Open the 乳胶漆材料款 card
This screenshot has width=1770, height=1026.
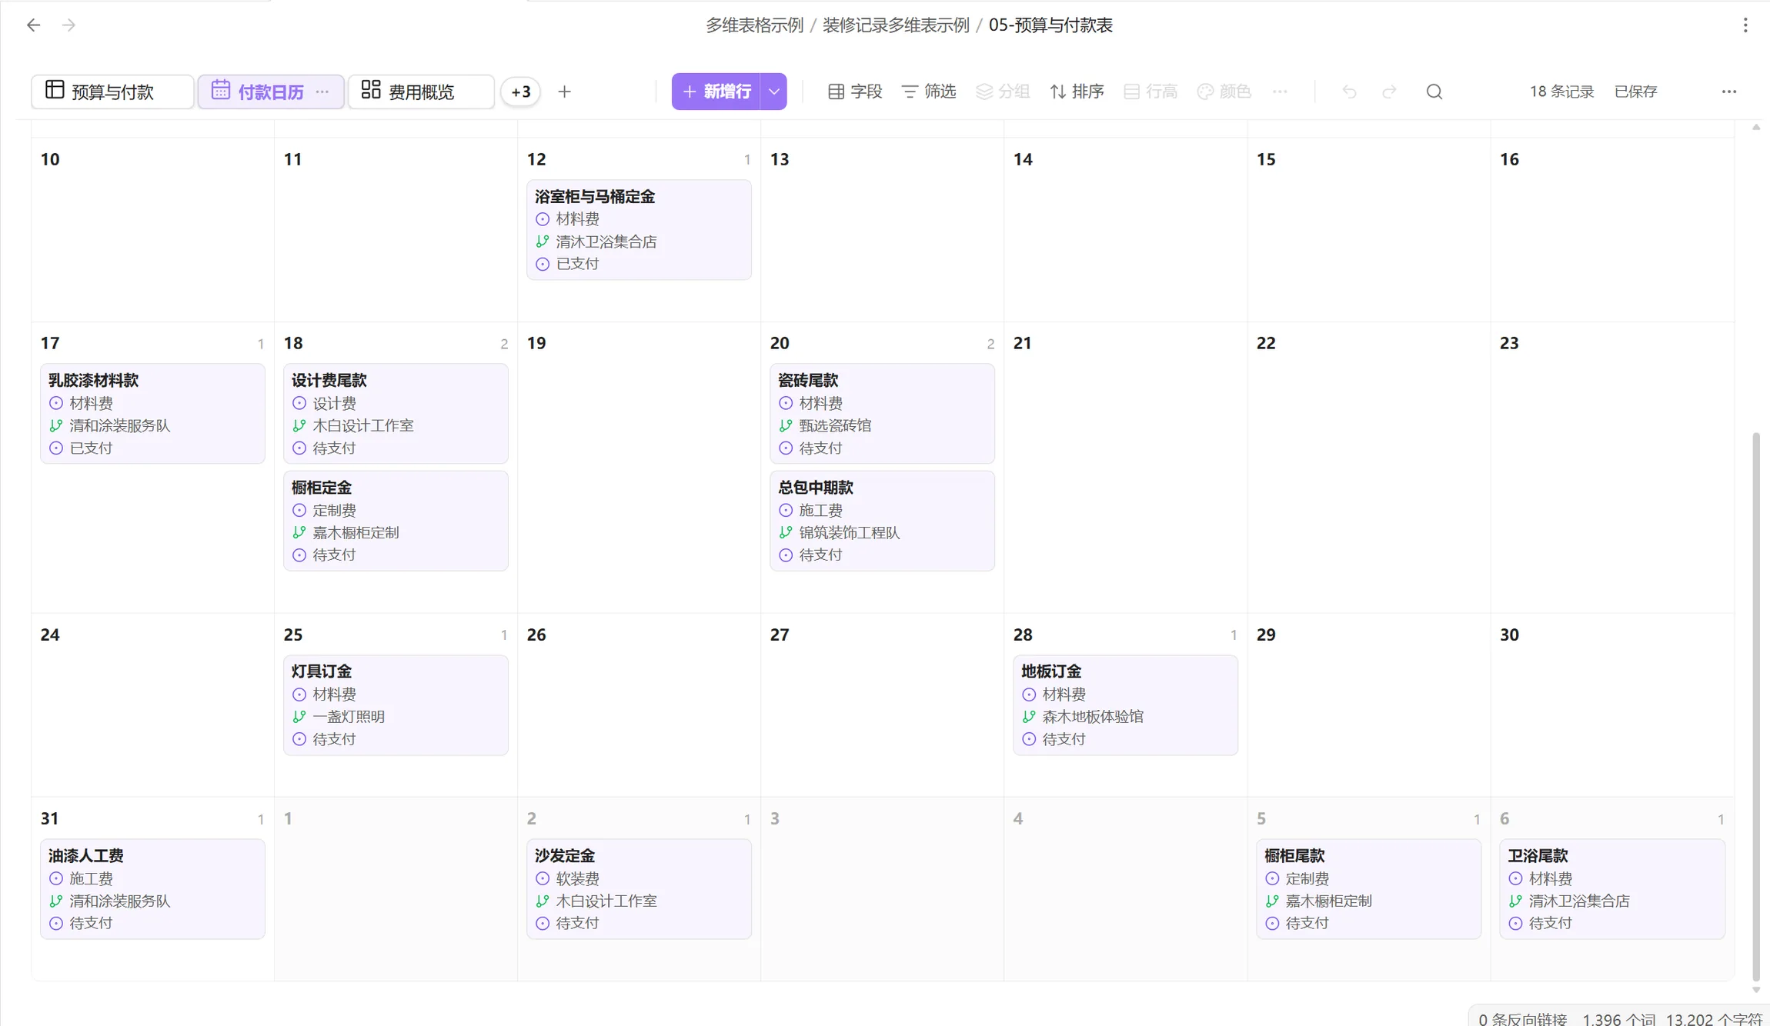tap(152, 413)
